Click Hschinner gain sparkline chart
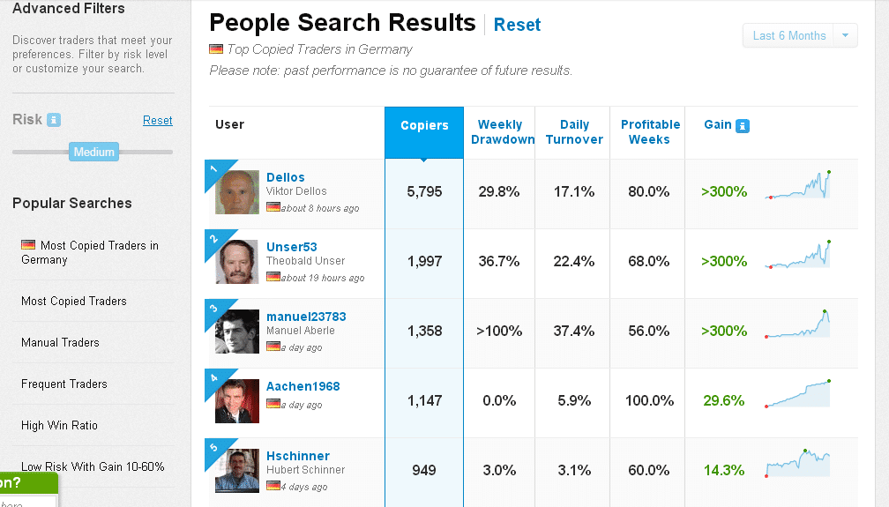Screen dimensions: 889x507 pos(798,463)
